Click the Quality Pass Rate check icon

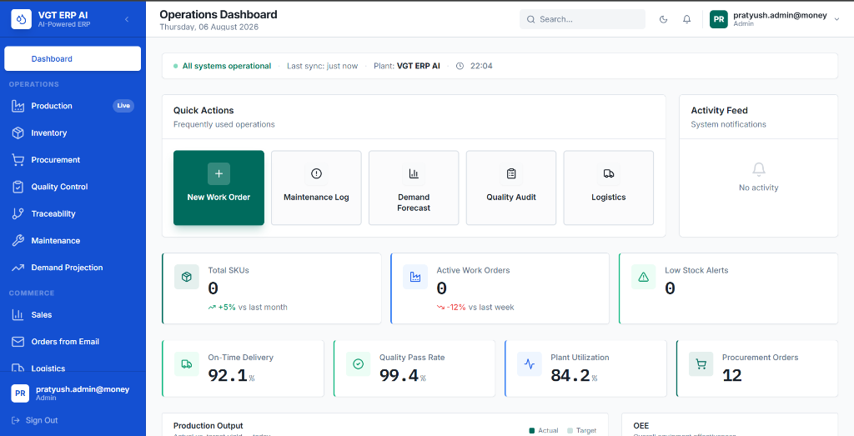click(359, 363)
